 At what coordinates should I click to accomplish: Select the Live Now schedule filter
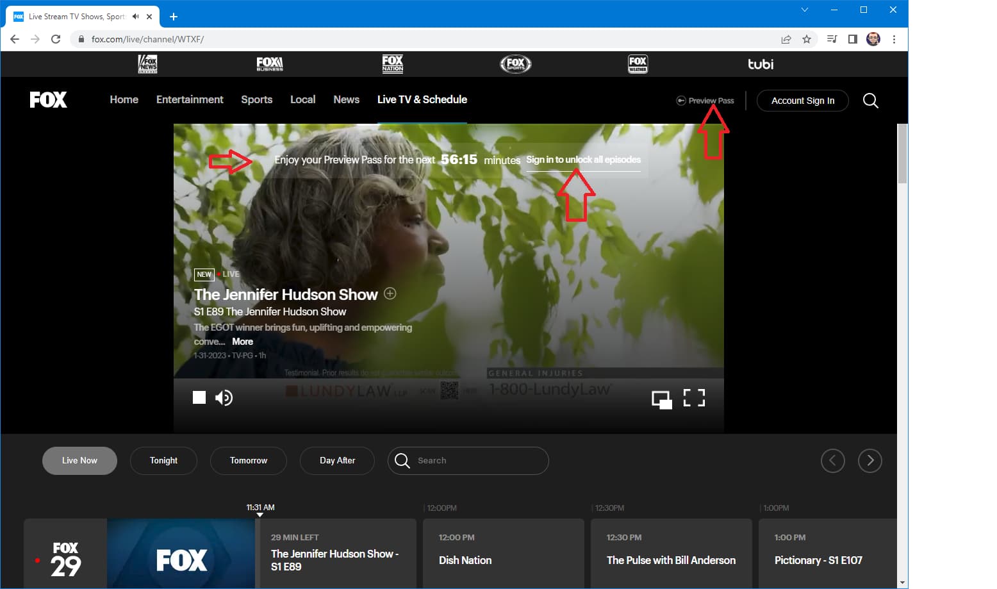point(79,461)
